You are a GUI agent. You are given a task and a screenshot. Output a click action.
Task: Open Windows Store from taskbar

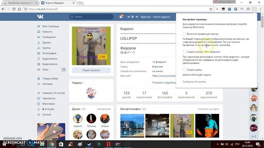pos(61,144)
